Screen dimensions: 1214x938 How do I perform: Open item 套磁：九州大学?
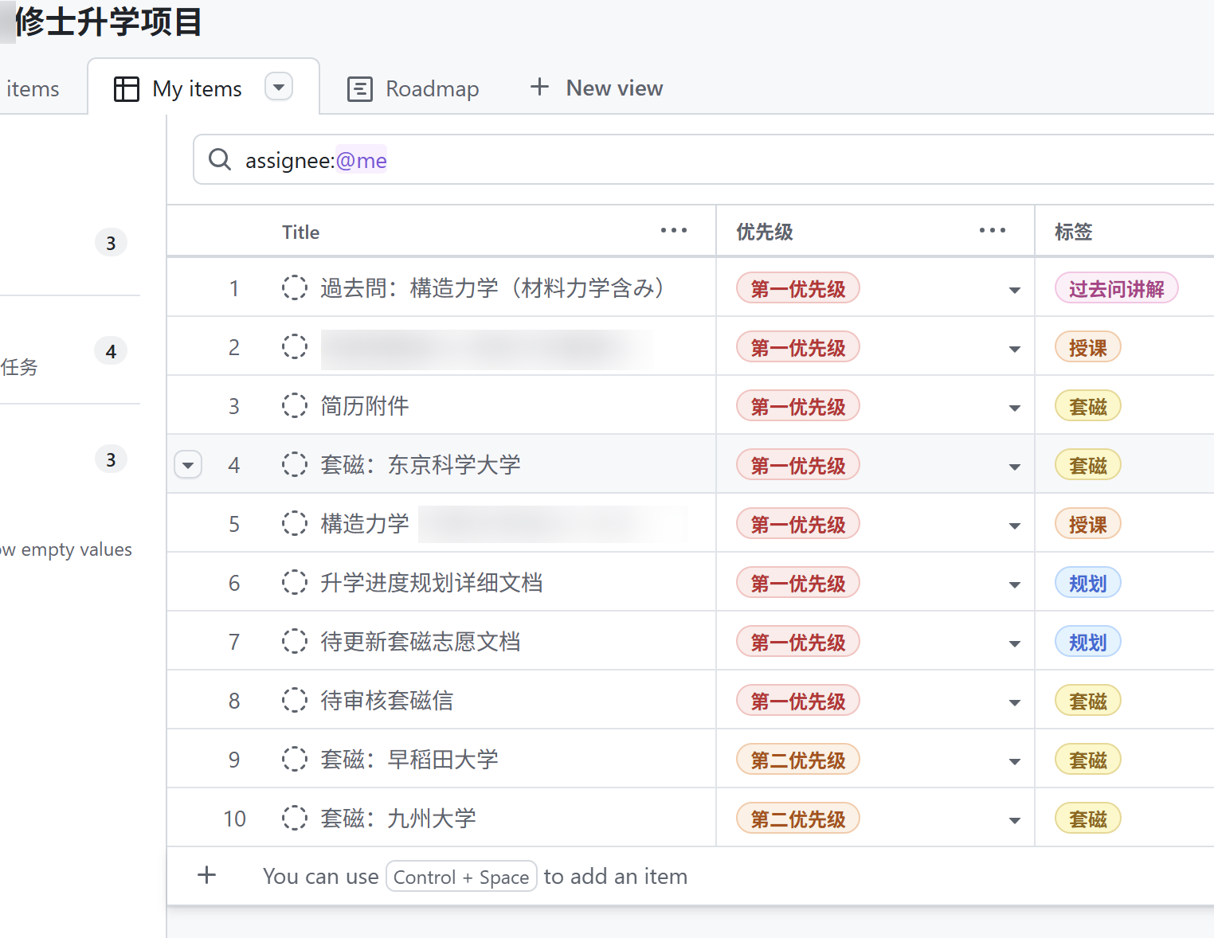397,818
